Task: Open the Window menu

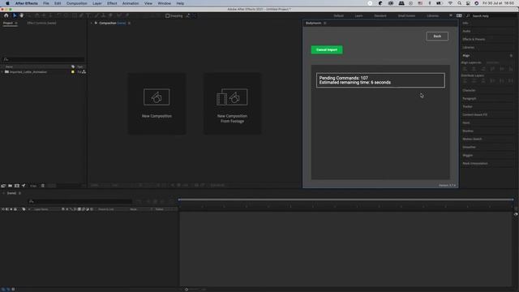Action: 164,3
